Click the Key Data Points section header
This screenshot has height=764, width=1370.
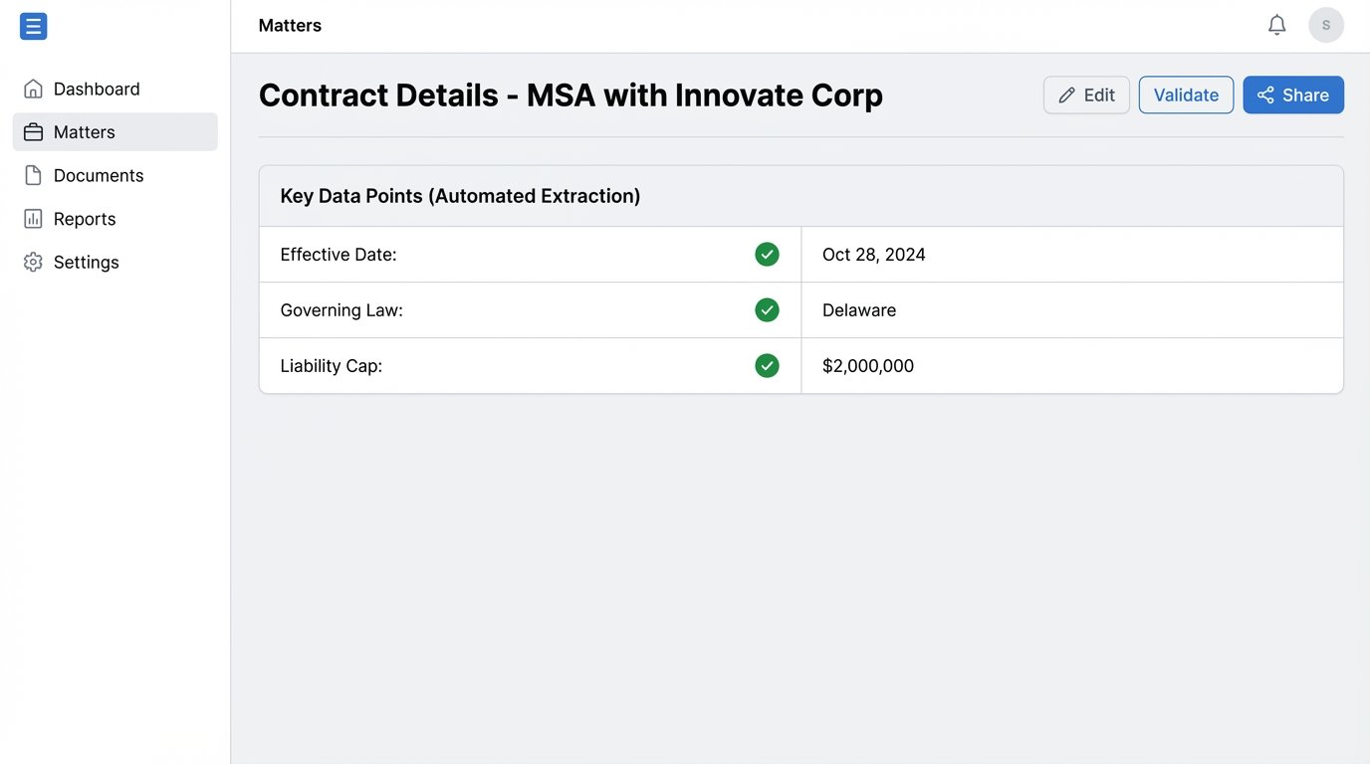460,195
